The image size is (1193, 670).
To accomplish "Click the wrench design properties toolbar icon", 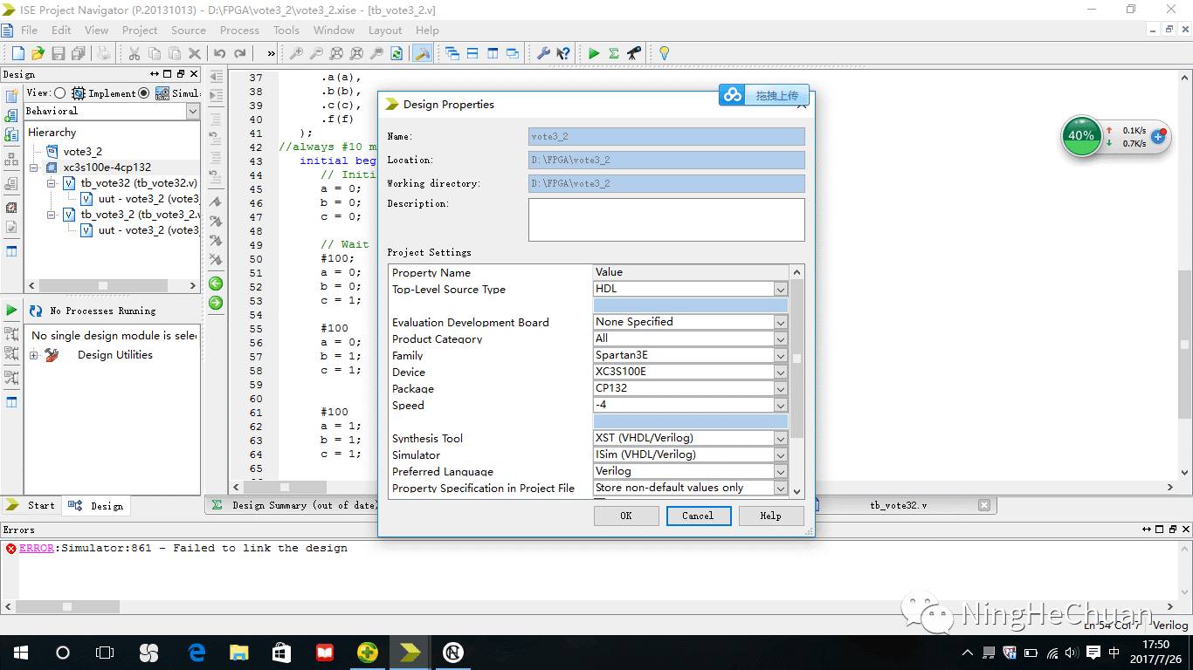I will click(x=543, y=53).
